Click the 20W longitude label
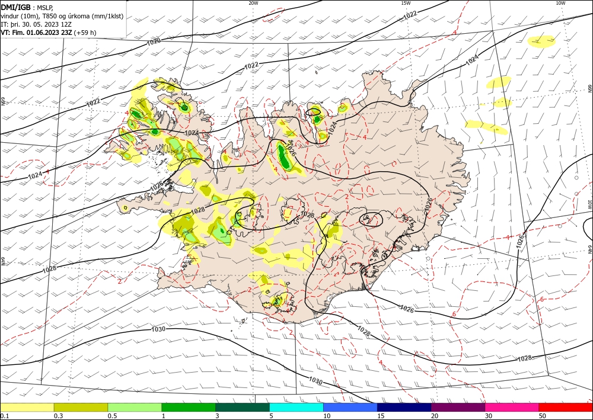The width and height of the screenshot is (593, 420). click(x=253, y=3)
